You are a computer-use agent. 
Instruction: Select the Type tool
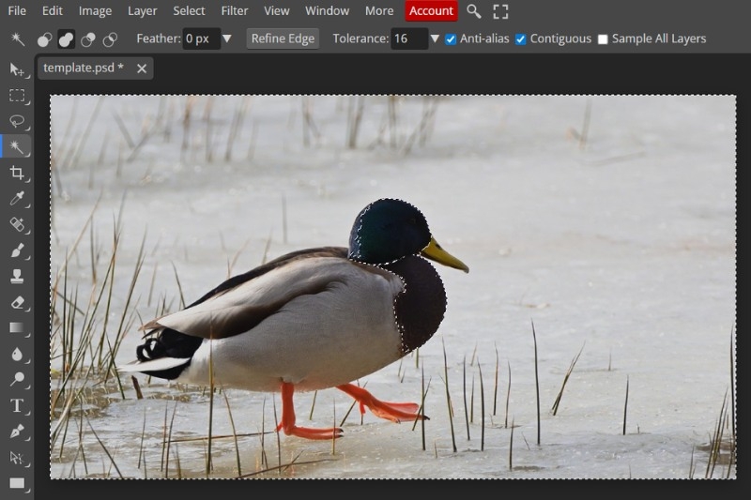coord(17,406)
